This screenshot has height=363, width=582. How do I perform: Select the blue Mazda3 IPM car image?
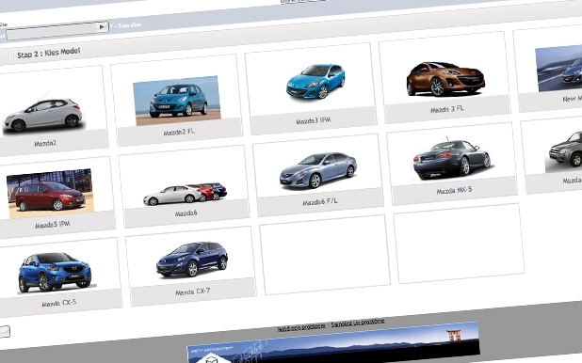[x=315, y=82]
